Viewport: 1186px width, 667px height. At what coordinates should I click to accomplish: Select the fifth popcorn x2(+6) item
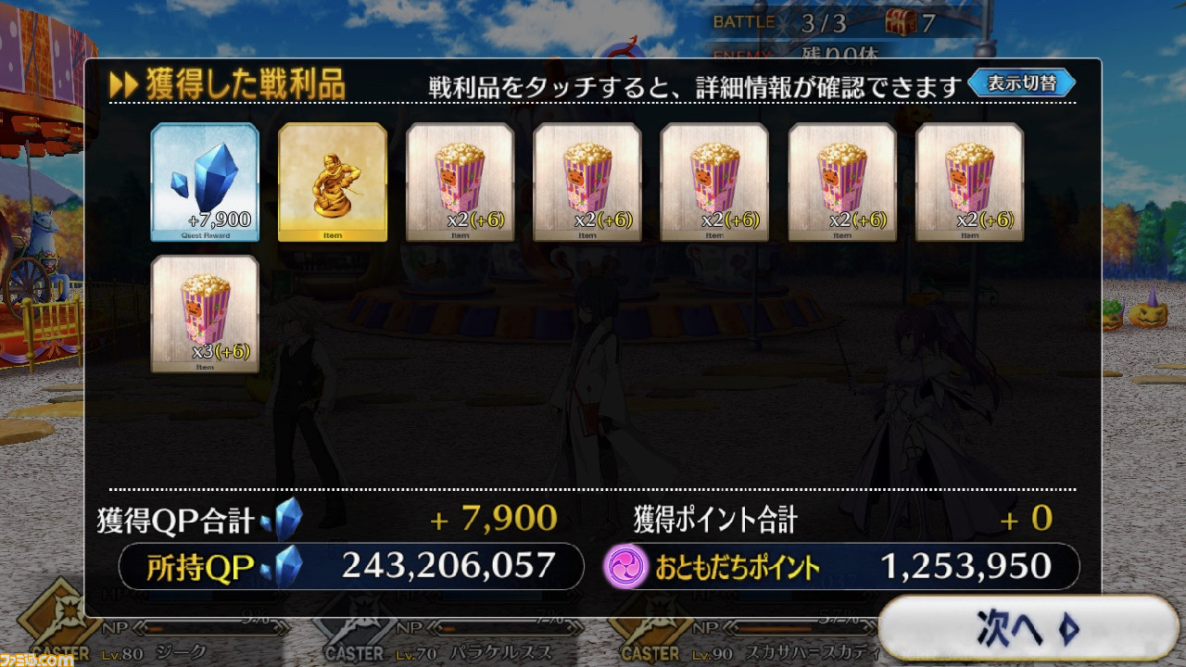point(969,182)
